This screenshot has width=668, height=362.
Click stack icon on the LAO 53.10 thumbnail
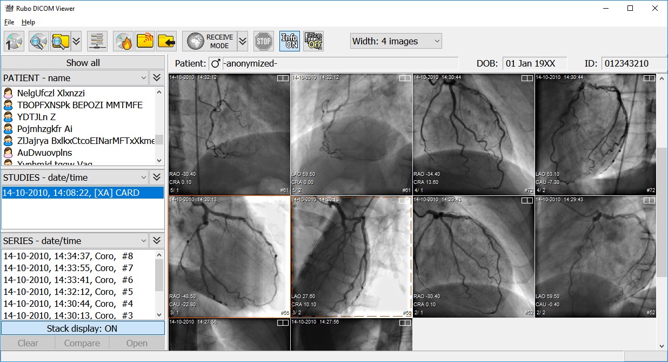tap(649, 78)
